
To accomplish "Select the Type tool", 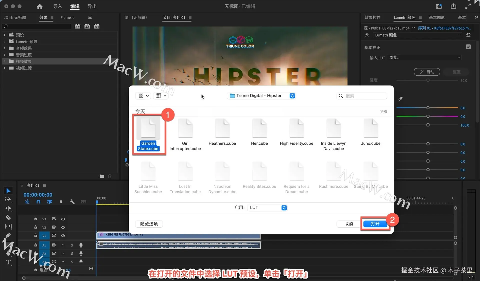I will click(8, 262).
